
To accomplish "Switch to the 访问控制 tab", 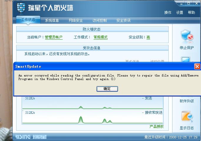I will click(99, 21).
